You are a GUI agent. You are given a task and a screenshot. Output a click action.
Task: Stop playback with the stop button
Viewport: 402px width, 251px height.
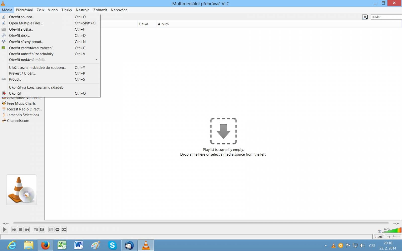pyautogui.click(x=21, y=229)
